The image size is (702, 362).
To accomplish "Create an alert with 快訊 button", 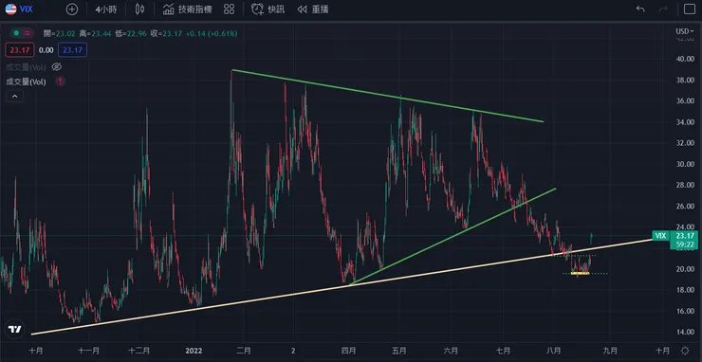I will point(268,9).
